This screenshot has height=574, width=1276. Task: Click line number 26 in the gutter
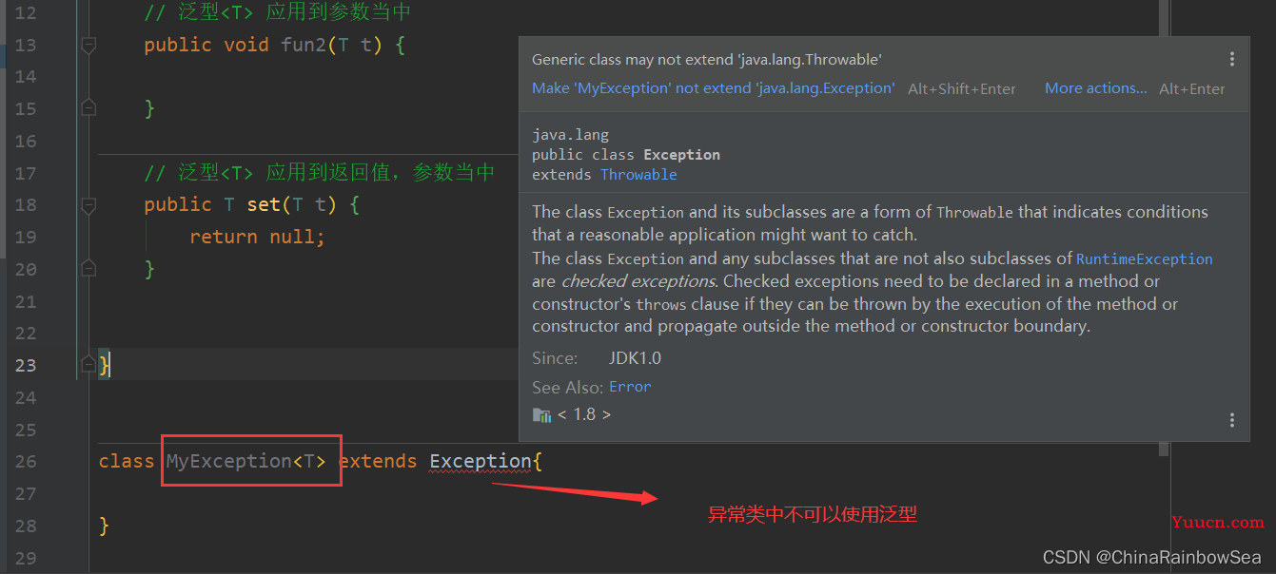pos(26,461)
